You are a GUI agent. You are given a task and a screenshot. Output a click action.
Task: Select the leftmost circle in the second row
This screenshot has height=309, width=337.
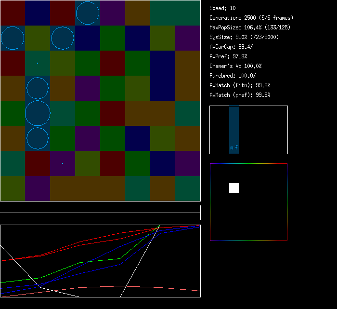coord(13,38)
